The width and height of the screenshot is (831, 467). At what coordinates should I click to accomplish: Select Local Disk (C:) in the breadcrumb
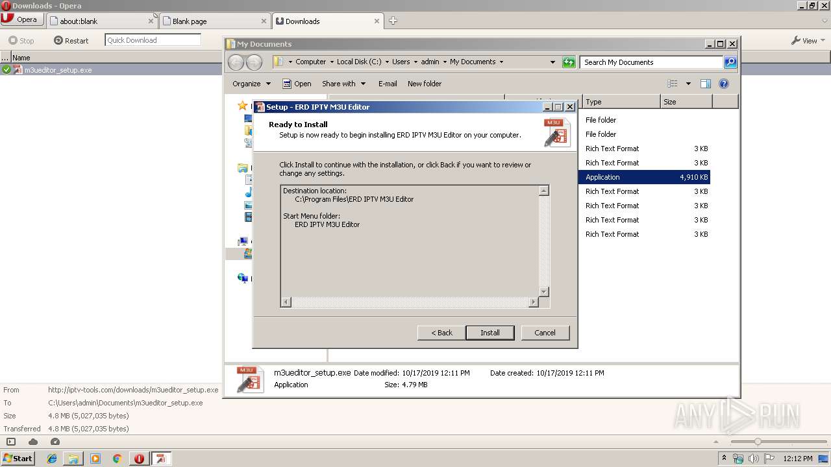359,62
